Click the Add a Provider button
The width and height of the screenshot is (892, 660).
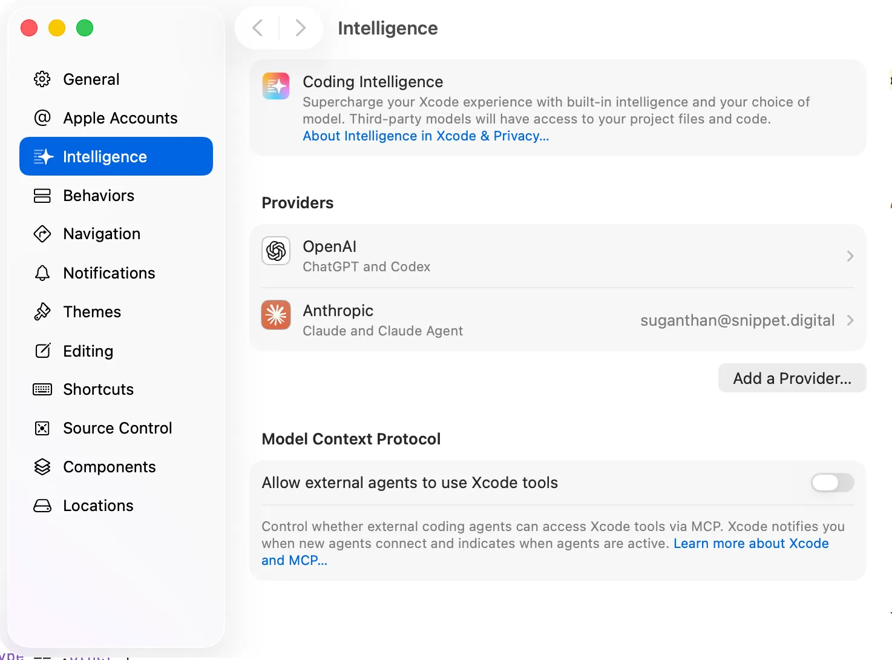[x=792, y=378]
